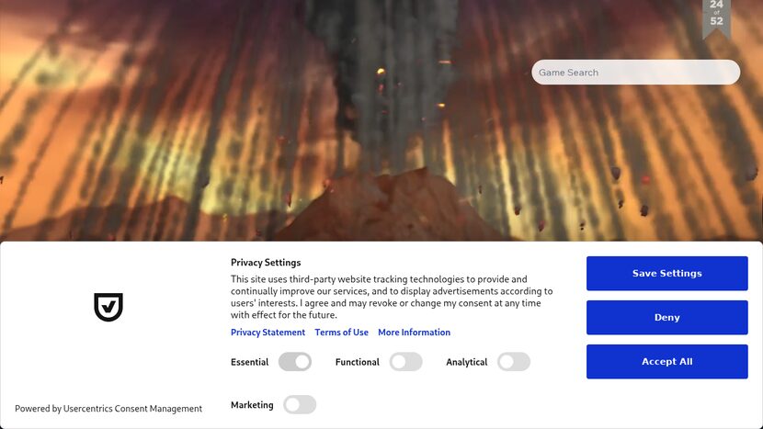The height and width of the screenshot is (429, 763).
Task: Open the More Information link
Action: [414, 333]
